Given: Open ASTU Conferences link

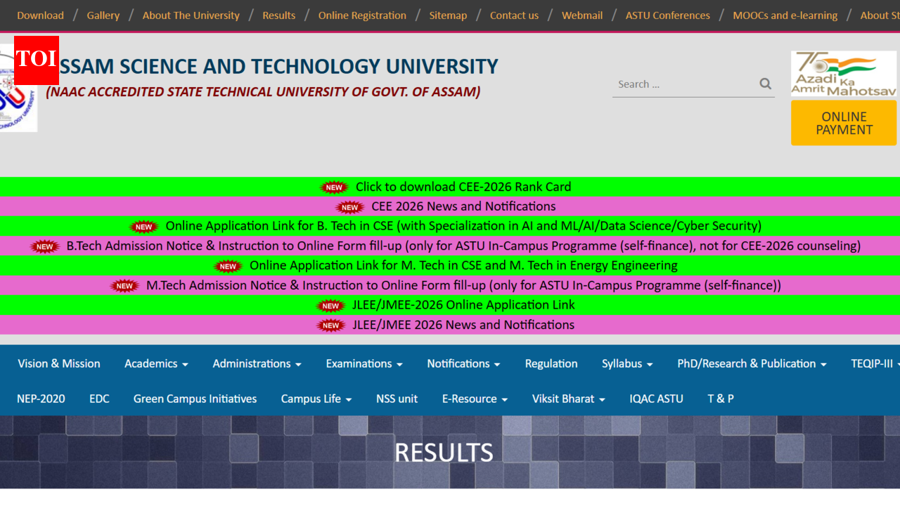Looking at the screenshot, I should (x=668, y=15).
